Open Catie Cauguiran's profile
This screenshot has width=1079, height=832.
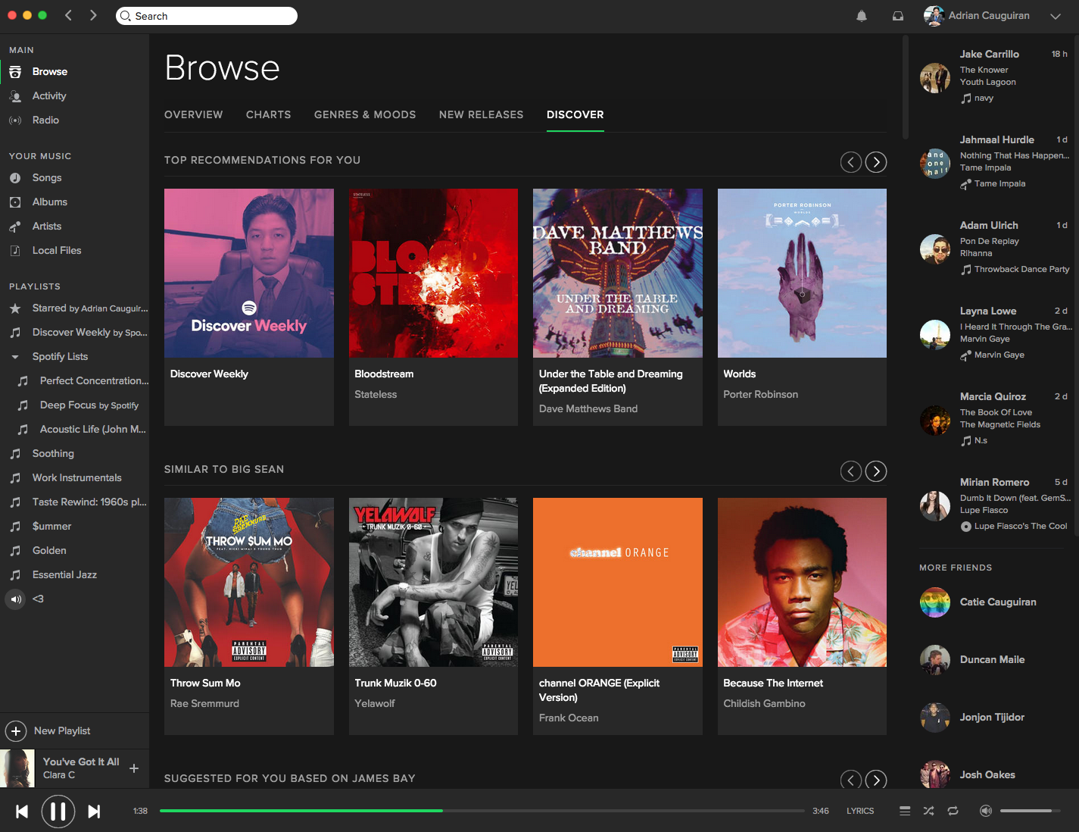click(998, 602)
